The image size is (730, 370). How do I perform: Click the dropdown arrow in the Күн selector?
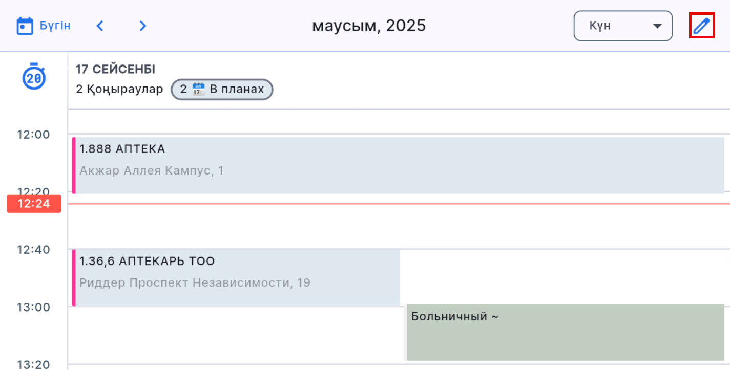657,26
